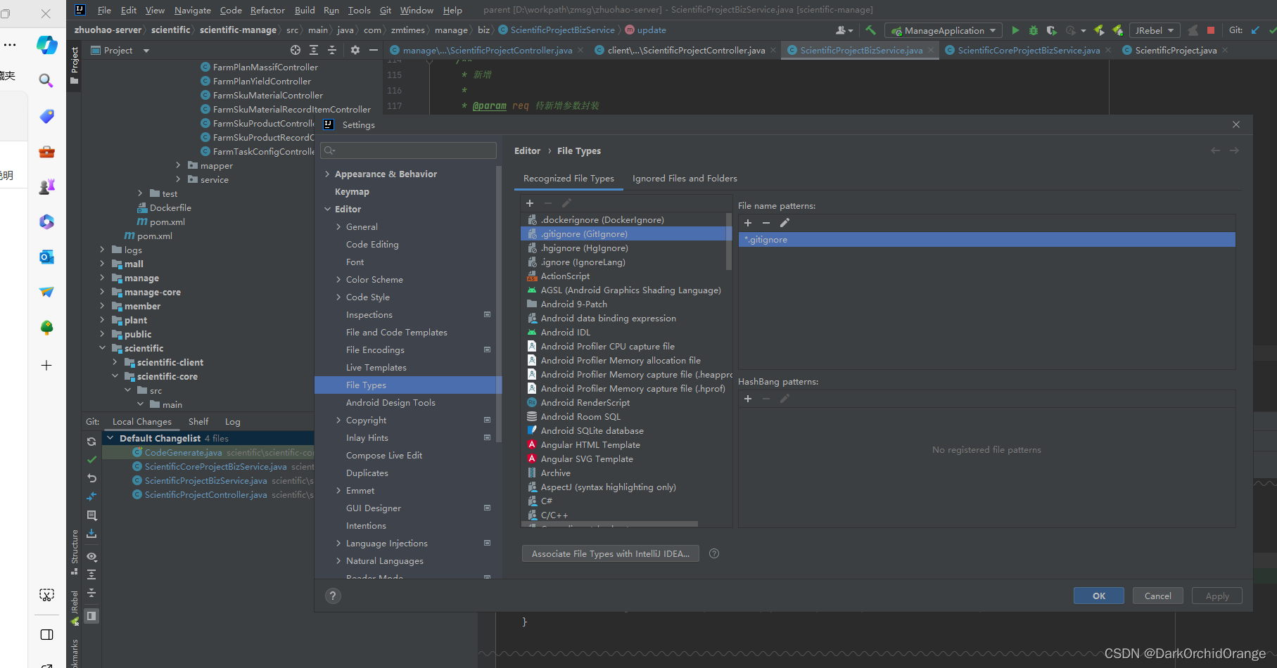Switch to Shelf tab in Git panel
This screenshot has width=1277, height=668.
click(198, 421)
